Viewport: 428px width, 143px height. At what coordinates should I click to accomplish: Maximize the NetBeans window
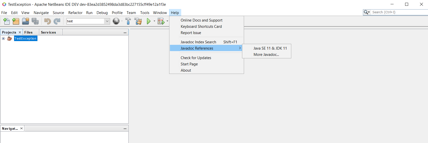[407, 4]
